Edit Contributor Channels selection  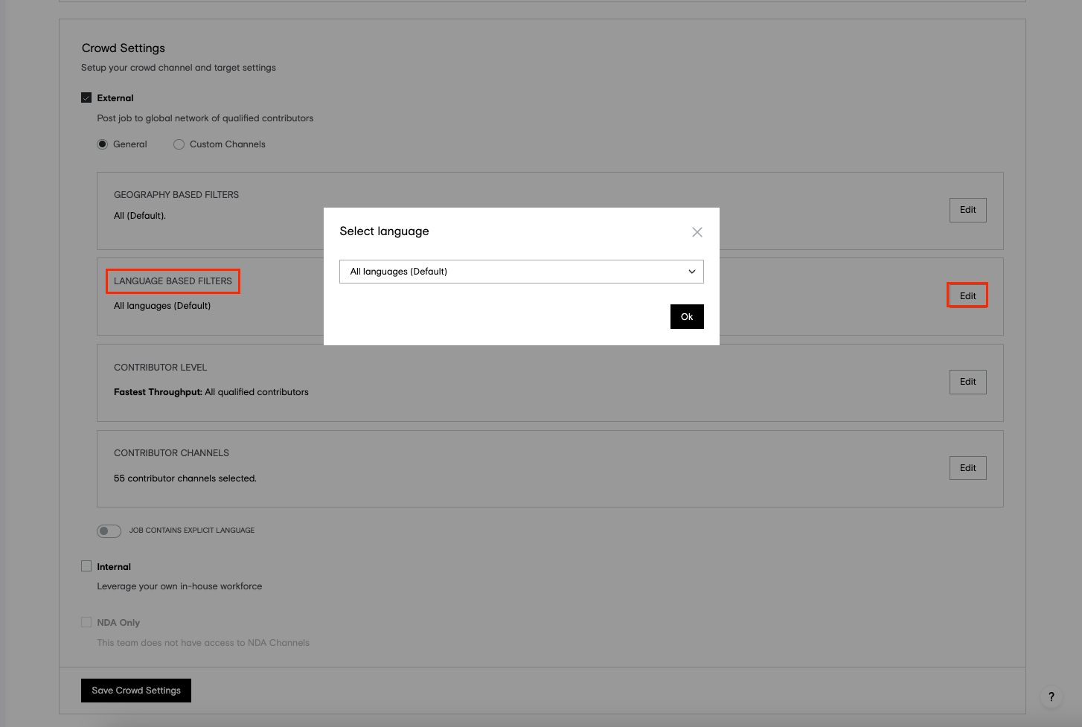tap(968, 468)
